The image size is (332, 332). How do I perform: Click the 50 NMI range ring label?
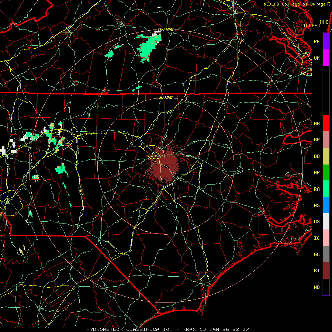click(166, 97)
